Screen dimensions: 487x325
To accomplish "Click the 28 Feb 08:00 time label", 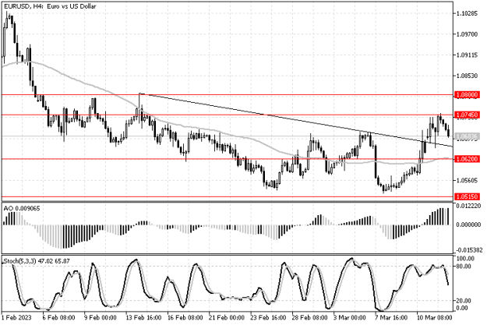I will click(x=309, y=318).
